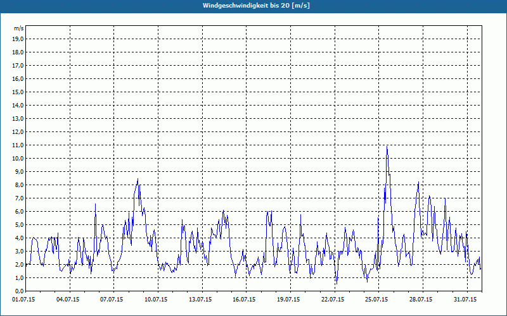Click the 'm/s' unit label

[18, 28]
